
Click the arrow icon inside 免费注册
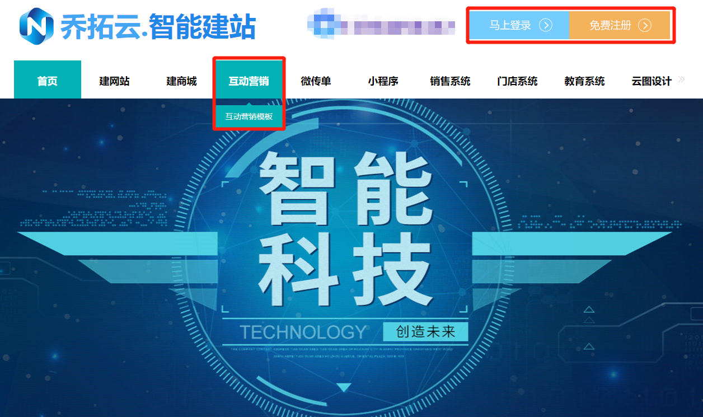645,25
